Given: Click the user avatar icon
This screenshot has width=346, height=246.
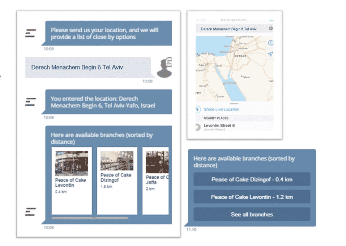Looking at the screenshot, I should 165,68.
